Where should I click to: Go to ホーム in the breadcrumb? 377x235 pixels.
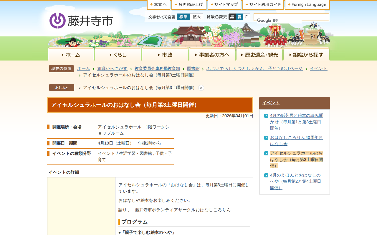84,68
